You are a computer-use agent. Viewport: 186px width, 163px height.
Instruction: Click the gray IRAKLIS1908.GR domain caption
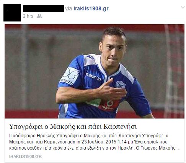click(x=25, y=156)
